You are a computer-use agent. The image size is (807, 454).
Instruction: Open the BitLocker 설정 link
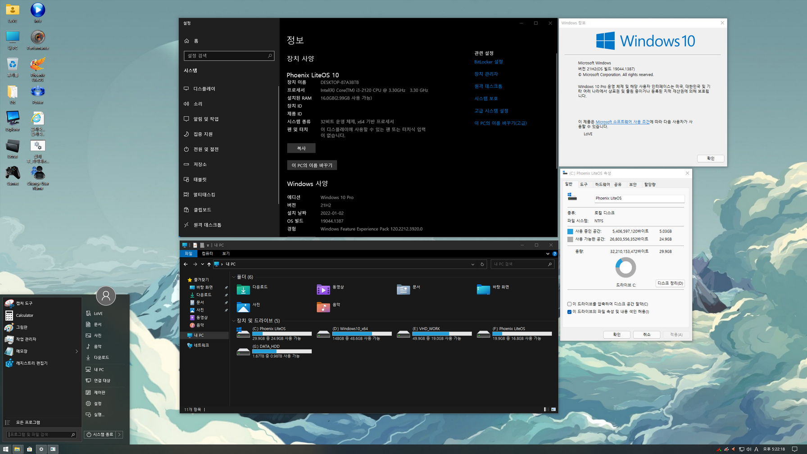click(x=488, y=62)
